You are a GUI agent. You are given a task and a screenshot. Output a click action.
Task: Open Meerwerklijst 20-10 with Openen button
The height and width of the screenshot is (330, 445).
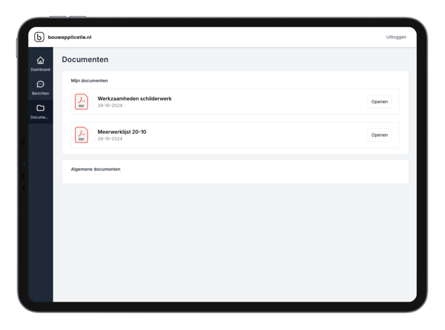380,135
